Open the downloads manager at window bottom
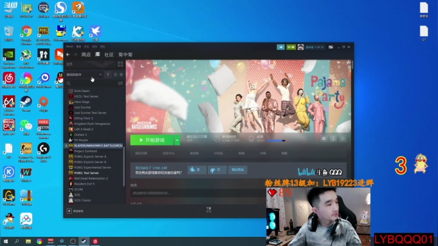 (209, 209)
